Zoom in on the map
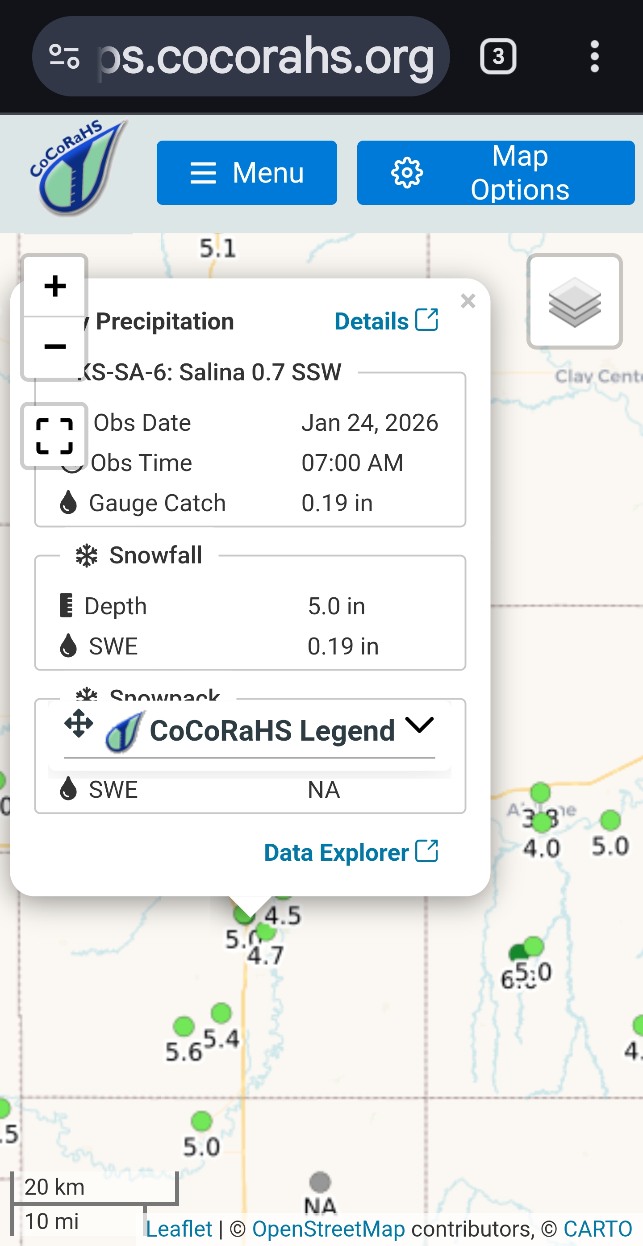The height and width of the screenshot is (1246, 643). (54, 286)
